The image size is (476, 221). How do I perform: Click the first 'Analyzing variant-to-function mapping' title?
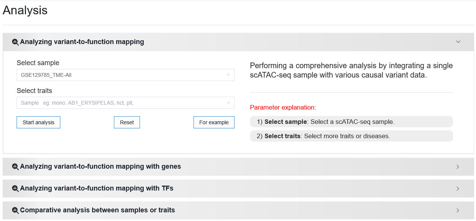pos(82,42)
